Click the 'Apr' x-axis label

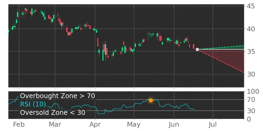tap(95, 125)
